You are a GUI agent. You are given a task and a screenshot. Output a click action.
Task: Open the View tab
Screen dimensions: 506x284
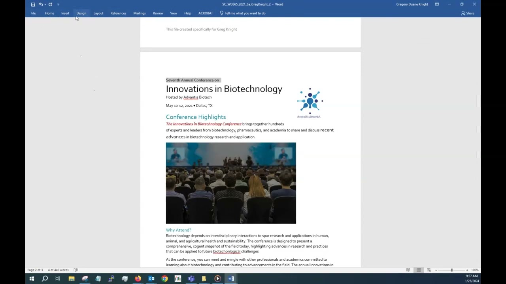[x=174, y=13]
